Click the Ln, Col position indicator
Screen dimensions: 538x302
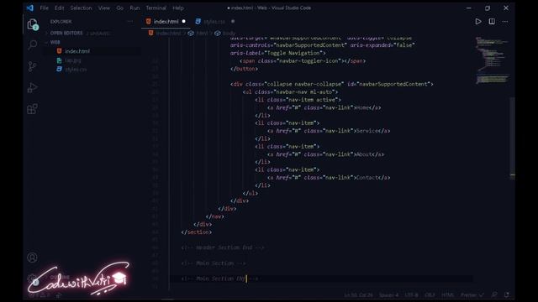[x=359, y=294]
